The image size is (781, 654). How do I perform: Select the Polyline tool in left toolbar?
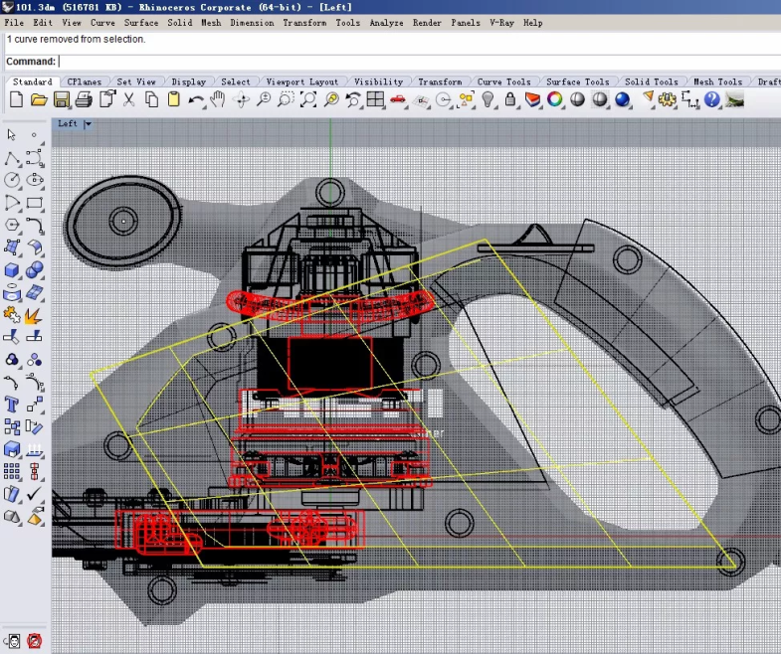pyautogui.click(x=12, y=158)
